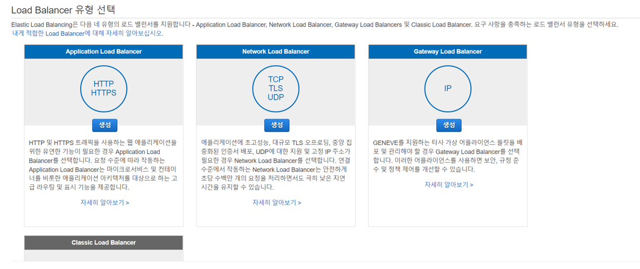Viewport: 640px width, 269px height.
Task: Open 자세히 알아보기 under Application Load Balancer
Action: pyautogui.click(x=105, y=202)
